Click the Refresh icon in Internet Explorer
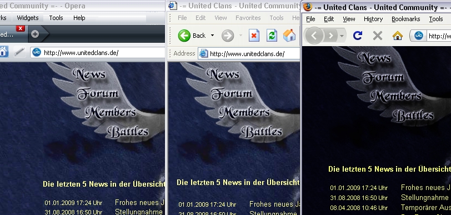The image size is (451, 215). [x=272, y=36]
